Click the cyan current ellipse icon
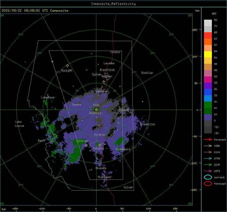This screenshot has width=227, height=212. 208,177
